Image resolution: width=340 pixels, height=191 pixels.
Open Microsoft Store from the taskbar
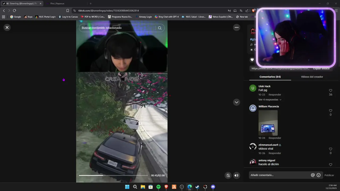tap(151, 187)
